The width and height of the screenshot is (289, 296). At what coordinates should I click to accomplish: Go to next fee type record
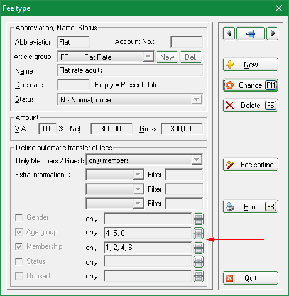[272, 33]
